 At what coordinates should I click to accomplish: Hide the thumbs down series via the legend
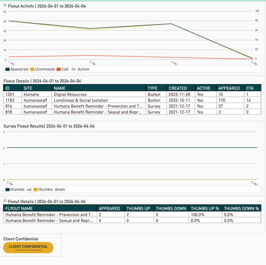click(x=49, y=190)
